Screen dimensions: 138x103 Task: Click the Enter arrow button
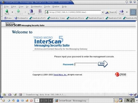103,64
